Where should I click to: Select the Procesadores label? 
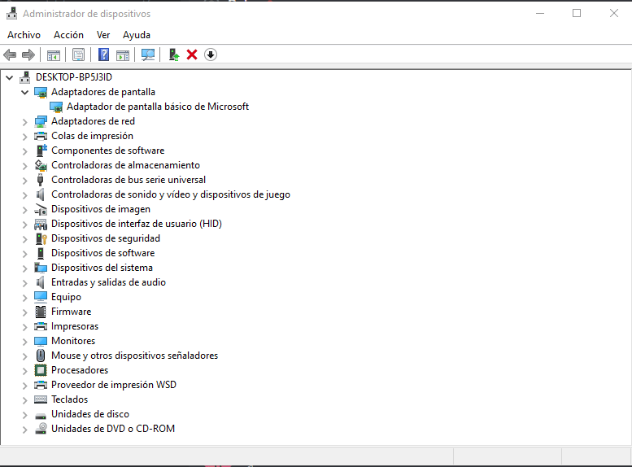(80, 370)
